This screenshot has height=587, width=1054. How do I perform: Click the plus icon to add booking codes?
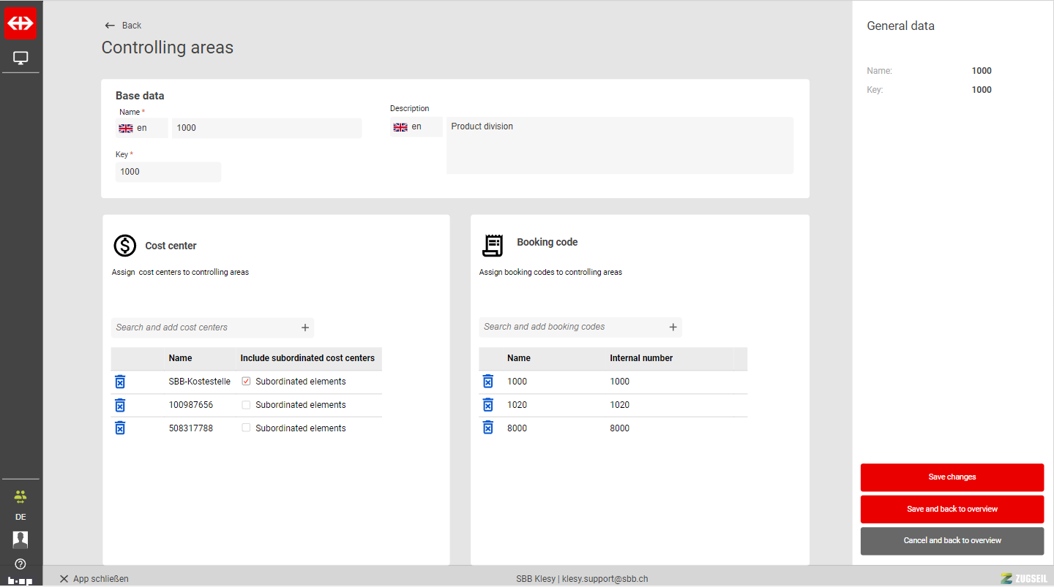click(673, 327)
